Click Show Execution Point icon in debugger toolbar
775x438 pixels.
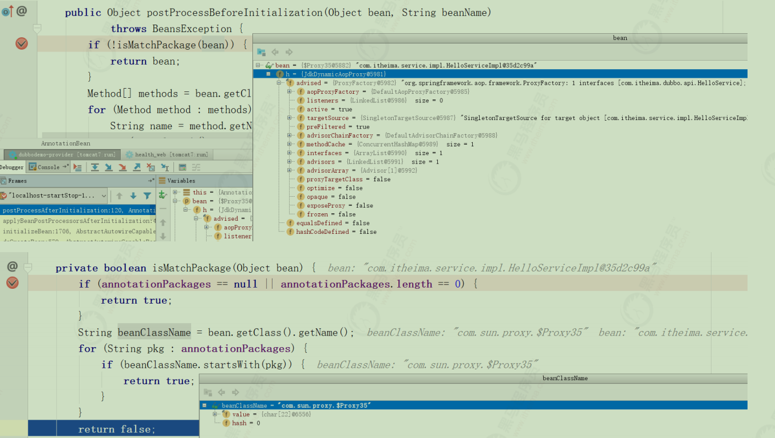[77, 167]
